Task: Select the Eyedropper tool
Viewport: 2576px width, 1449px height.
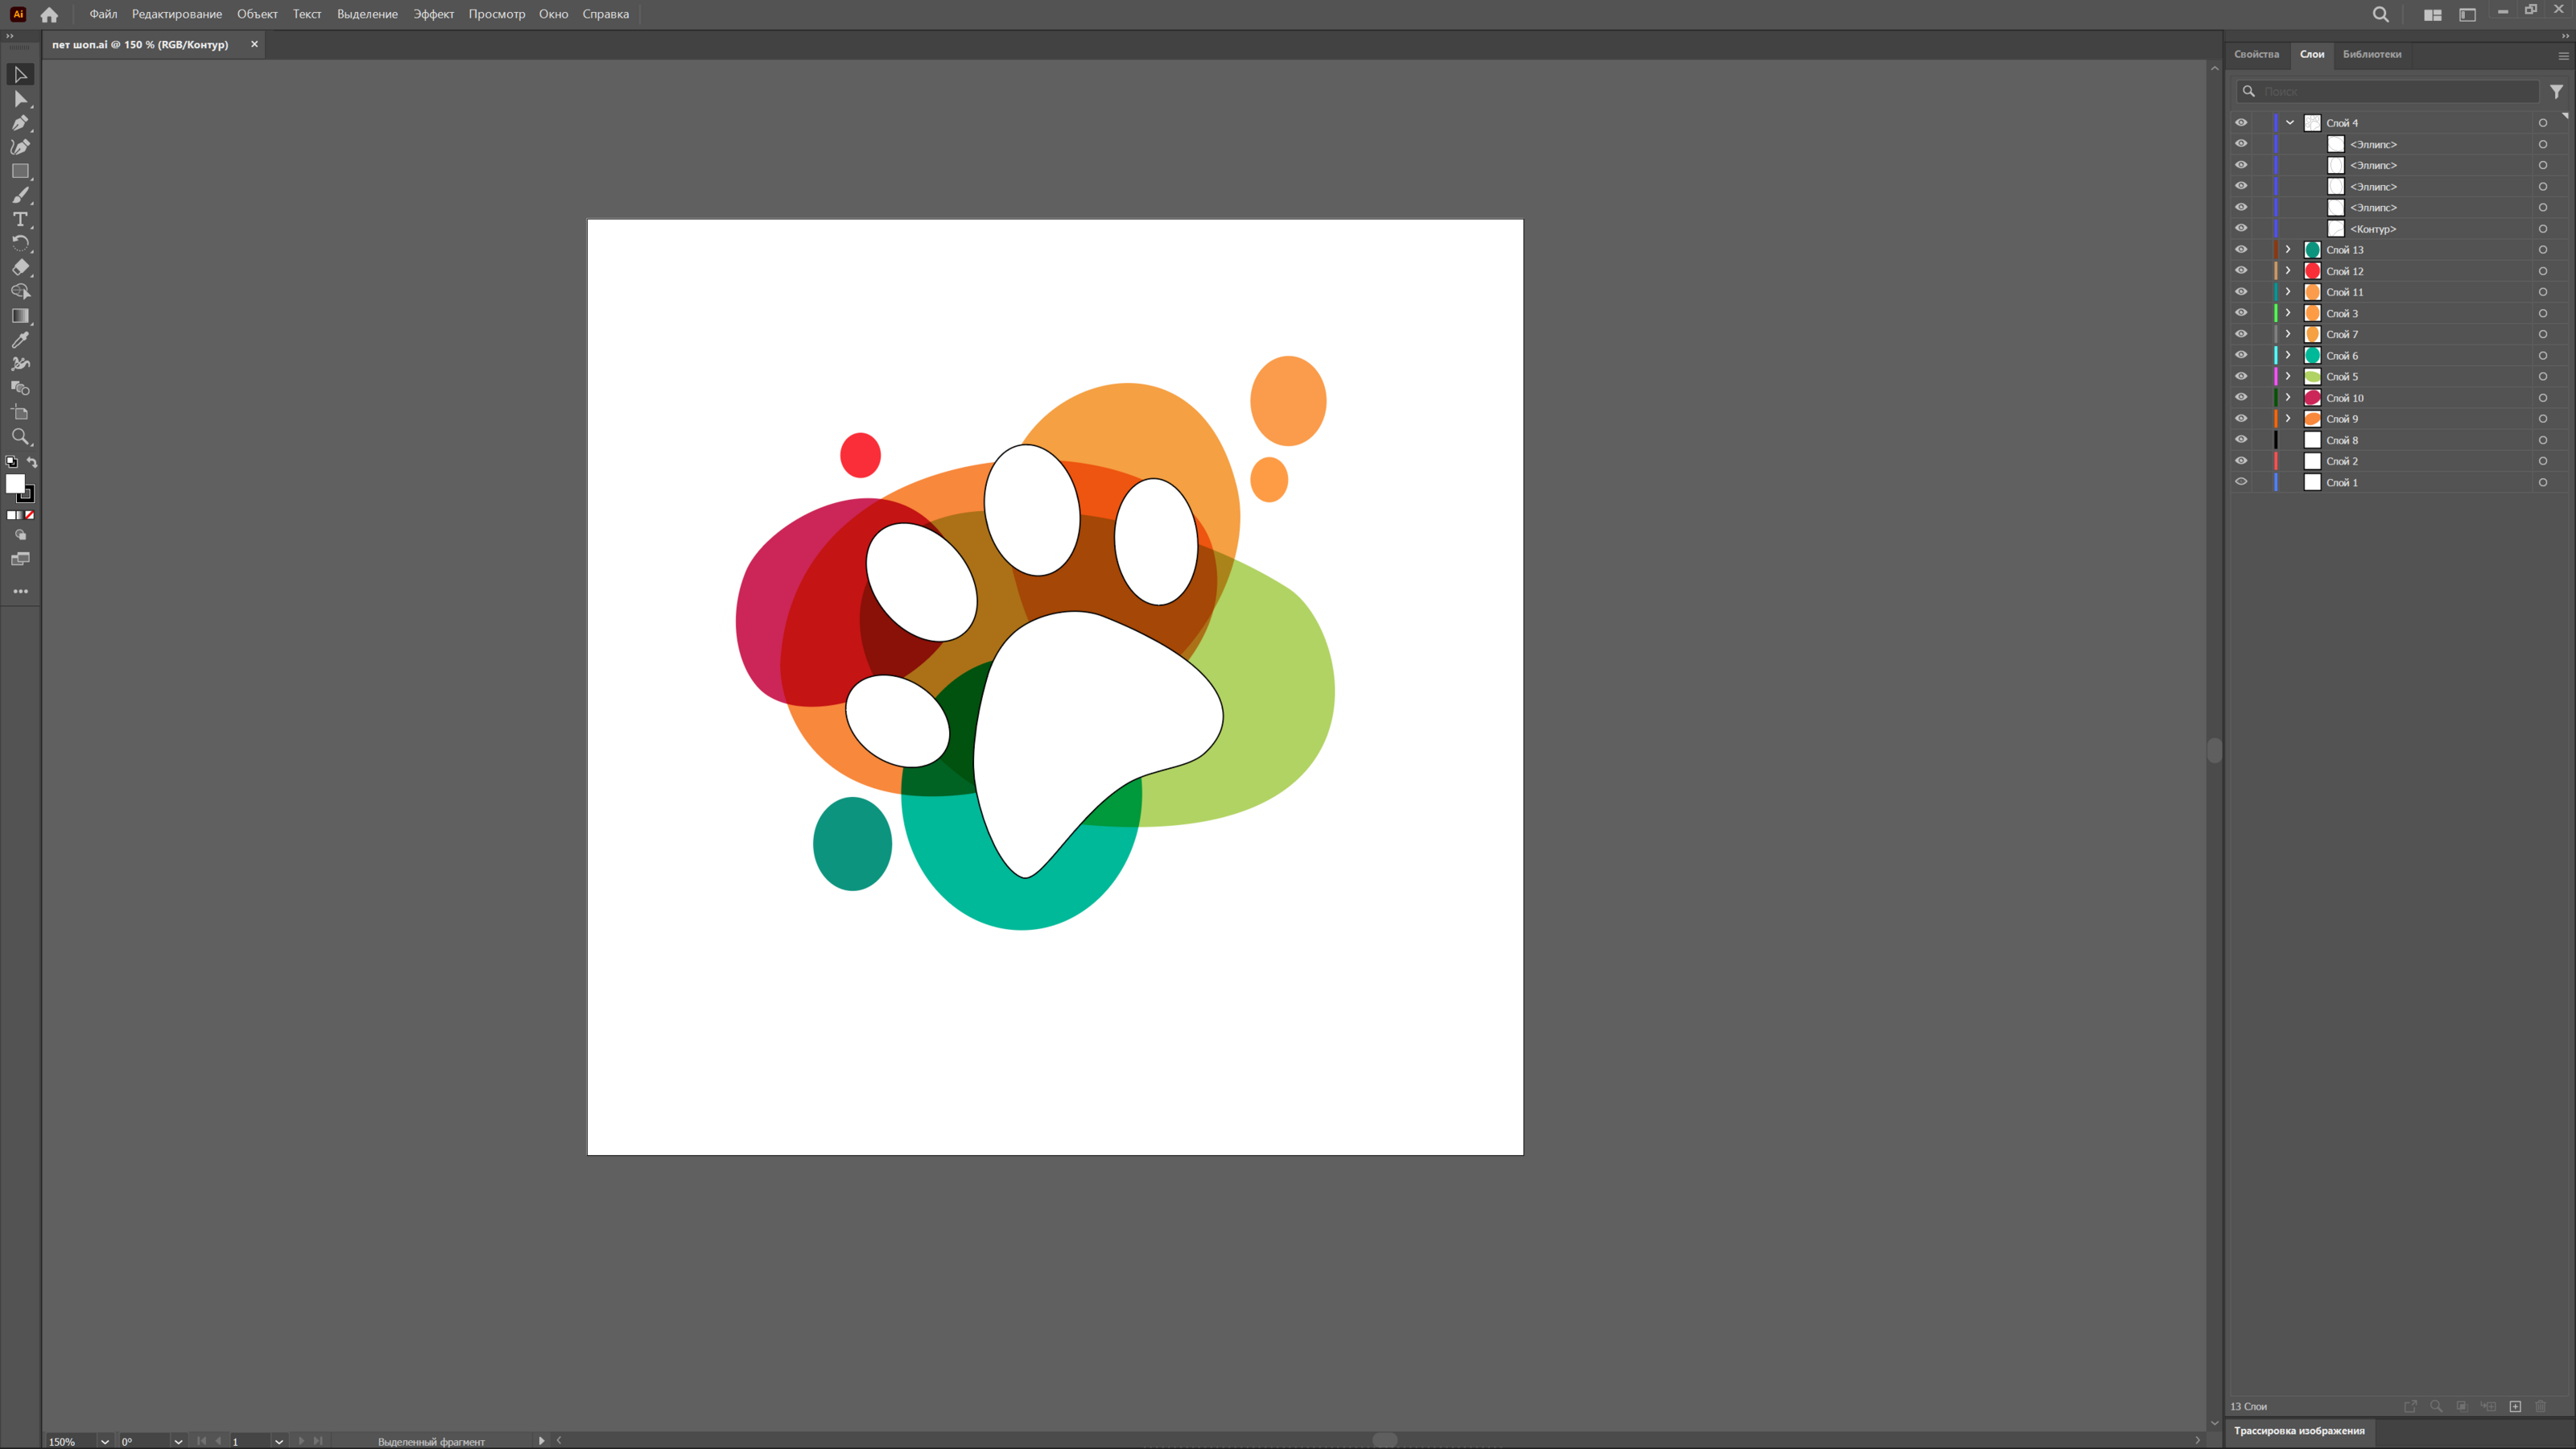Action: [20, 340]
